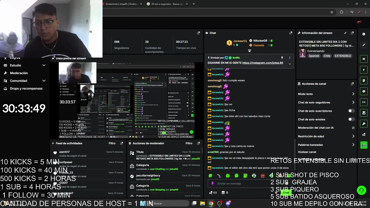Image resolution: width=370 pixels, height=208 pixels.
Task: Open Drops y recompensas sidebar item
Action: 26,88
